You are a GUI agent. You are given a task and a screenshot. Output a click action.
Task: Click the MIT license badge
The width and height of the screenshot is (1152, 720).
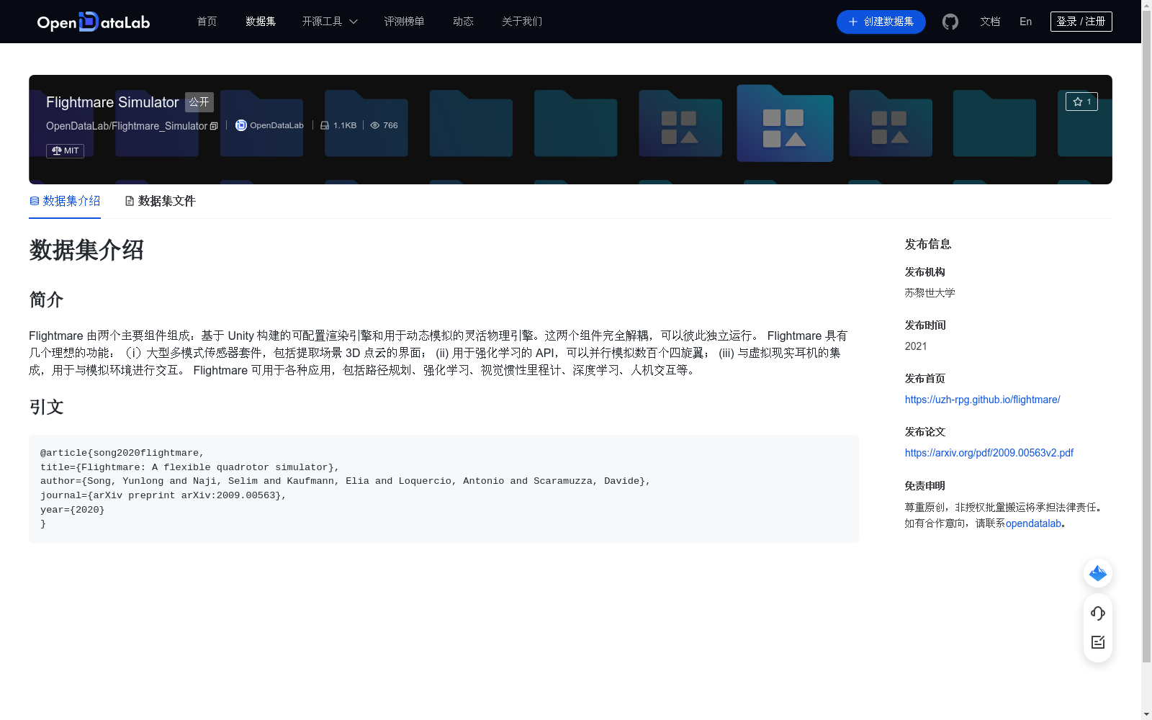point(65,150)
